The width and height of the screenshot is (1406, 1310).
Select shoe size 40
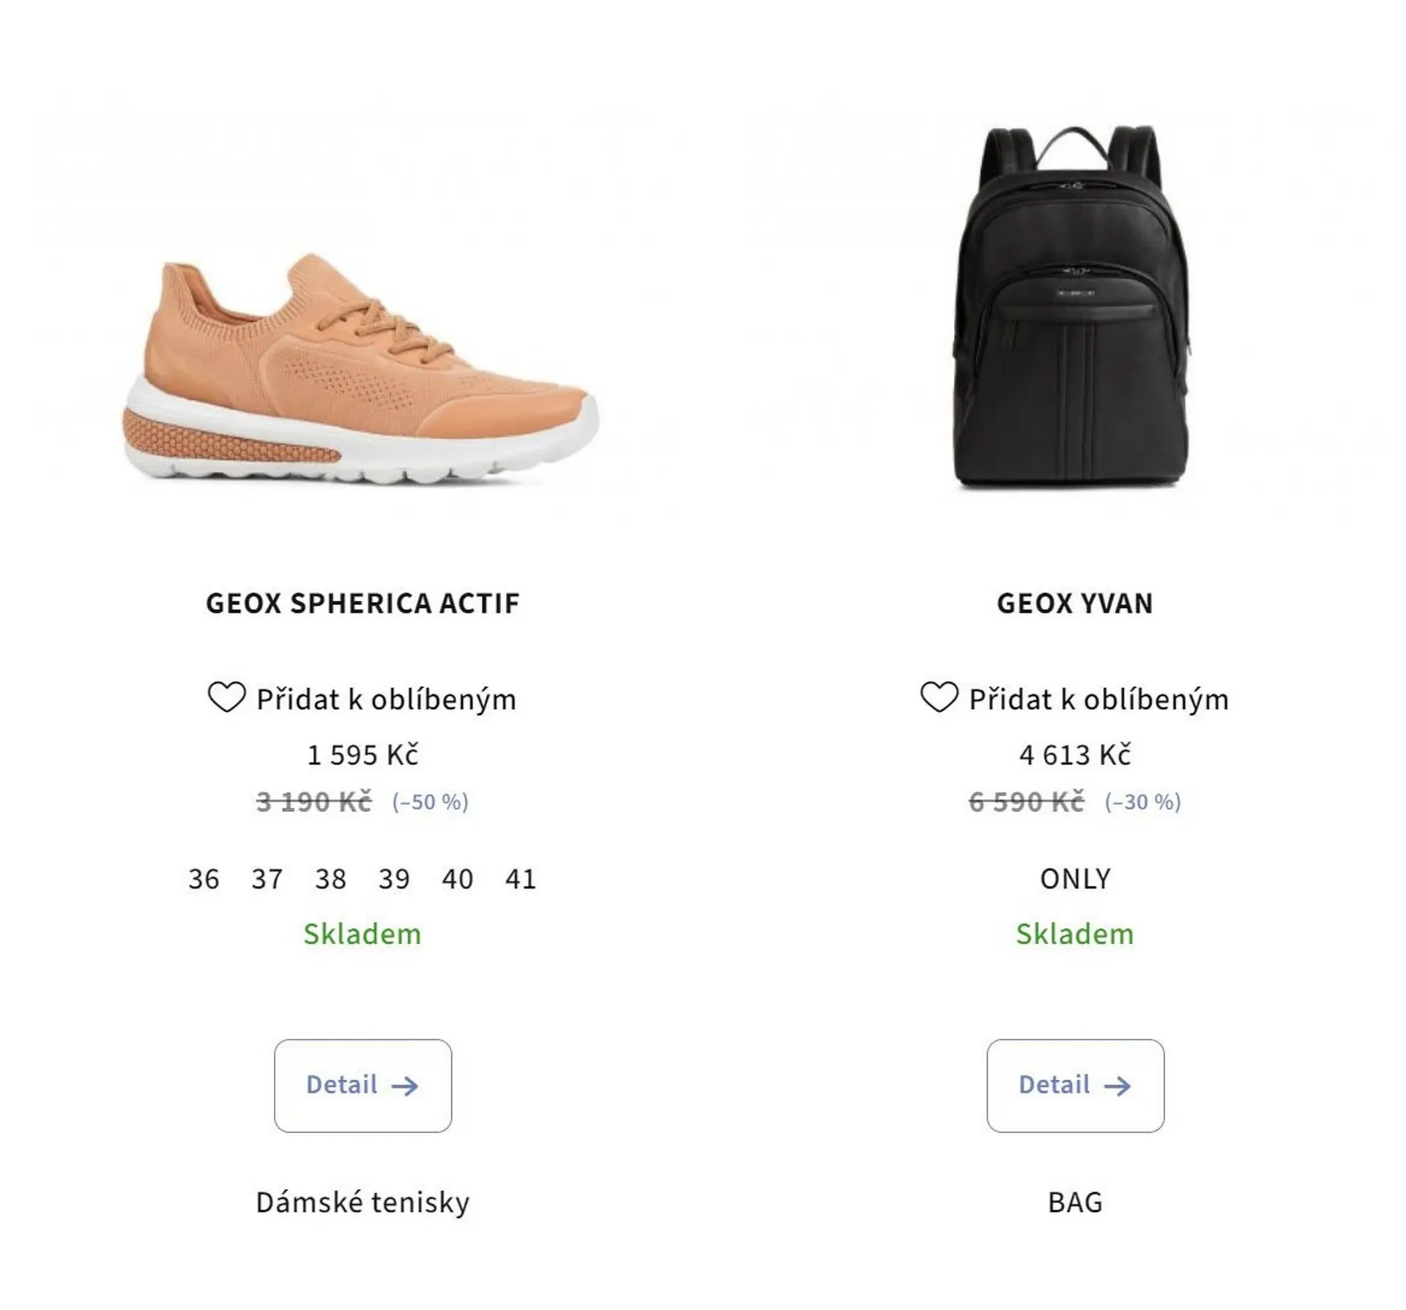click(458, 879)
